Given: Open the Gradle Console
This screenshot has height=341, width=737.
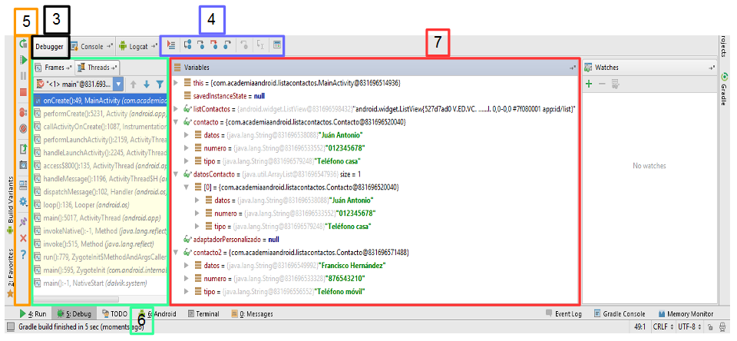Looking at the screenshot, I should [x=620, y=313].
